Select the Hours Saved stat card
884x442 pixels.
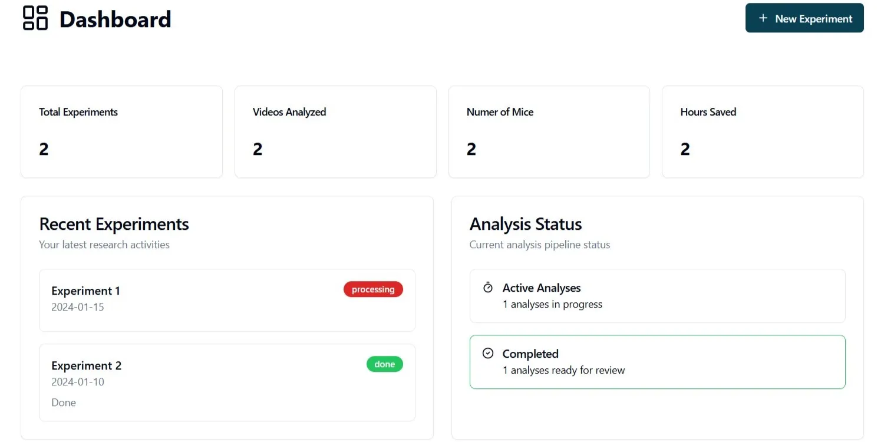point(762,131)
